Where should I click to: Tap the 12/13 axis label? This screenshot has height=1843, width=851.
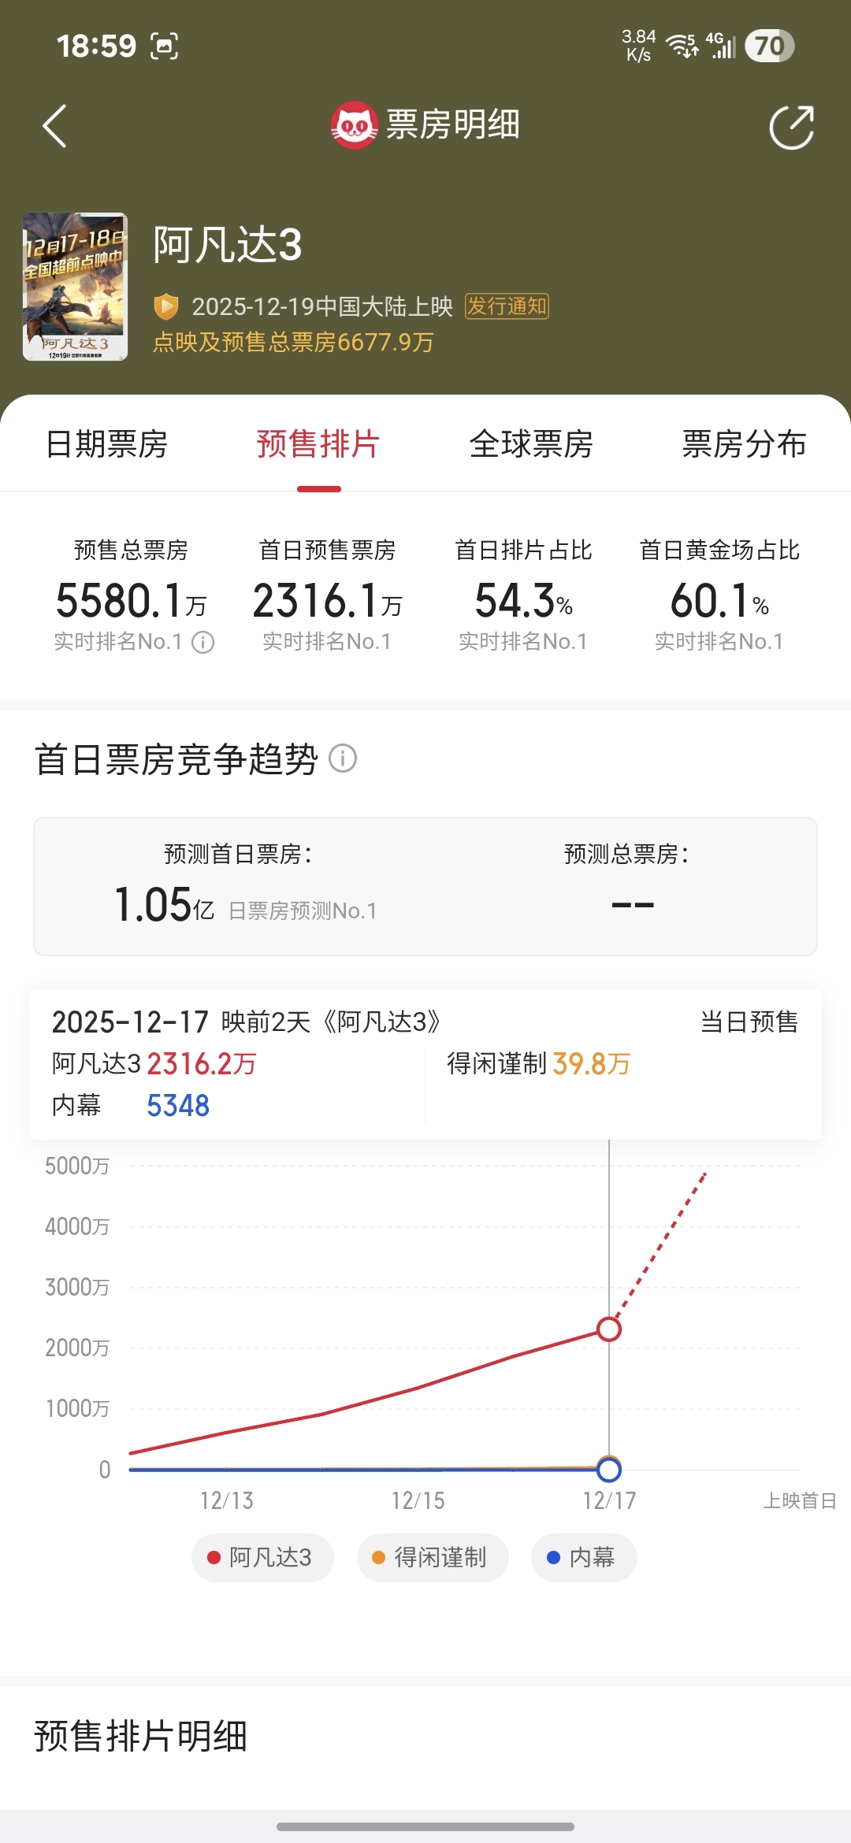227,1500
